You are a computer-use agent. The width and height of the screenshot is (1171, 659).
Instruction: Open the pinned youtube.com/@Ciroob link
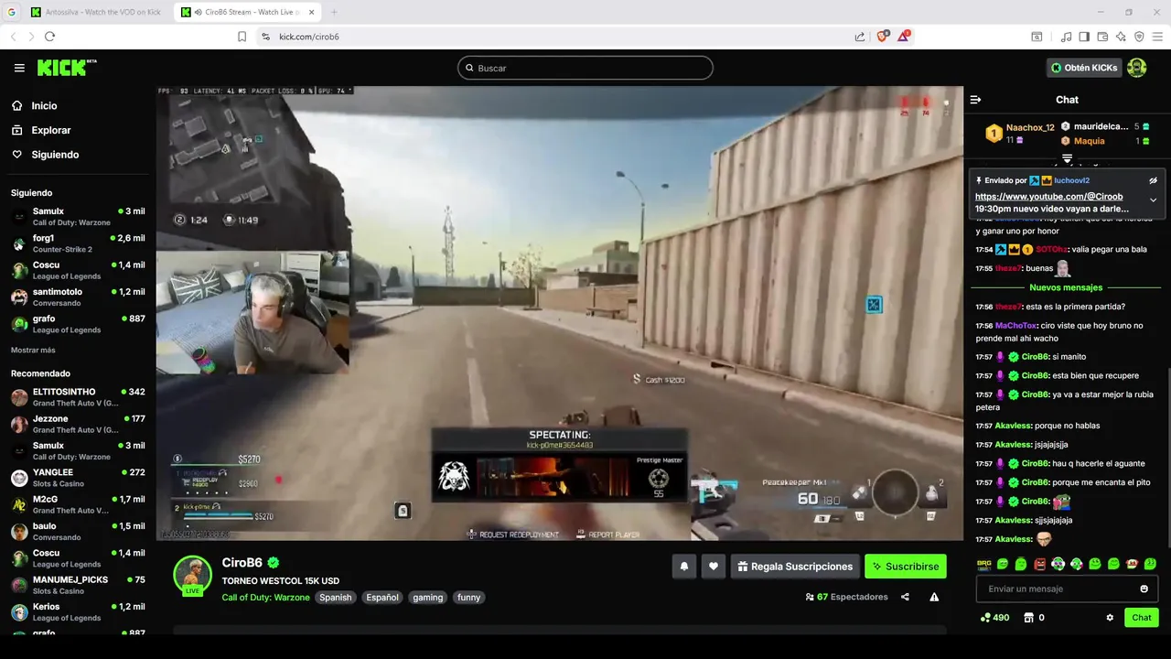[1048, 197]
